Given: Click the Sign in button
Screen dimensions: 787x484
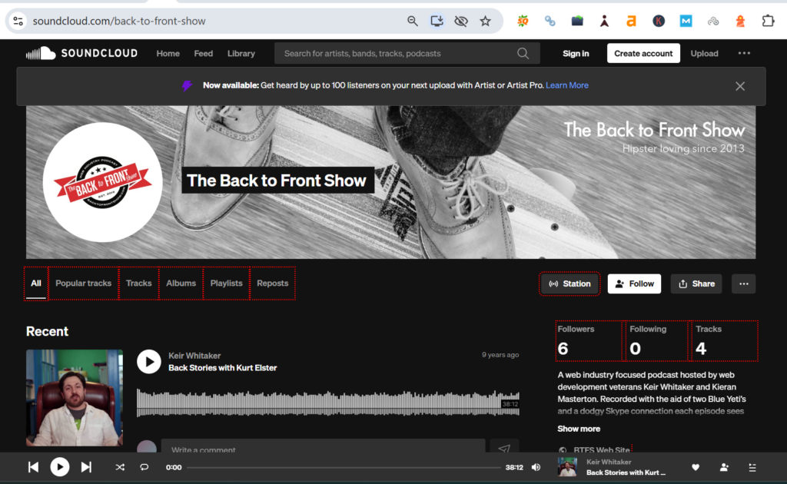Looking at the screenshot, I should pyautogui.click(x=576, y=53).
